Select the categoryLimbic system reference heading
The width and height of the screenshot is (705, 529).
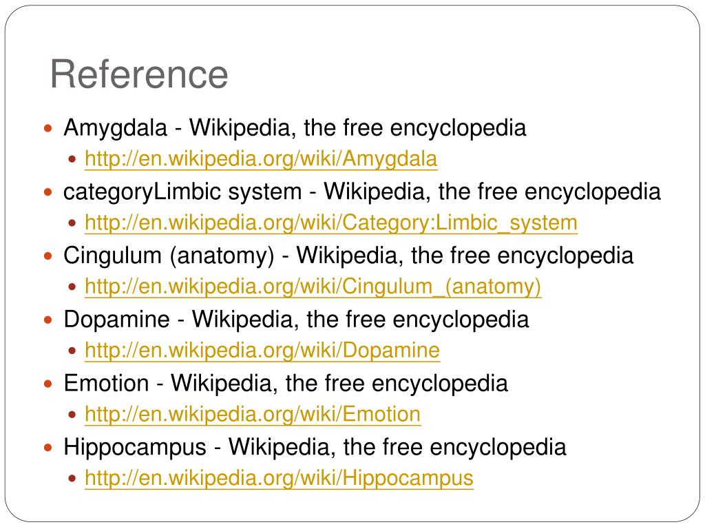(x=362, y=191)
